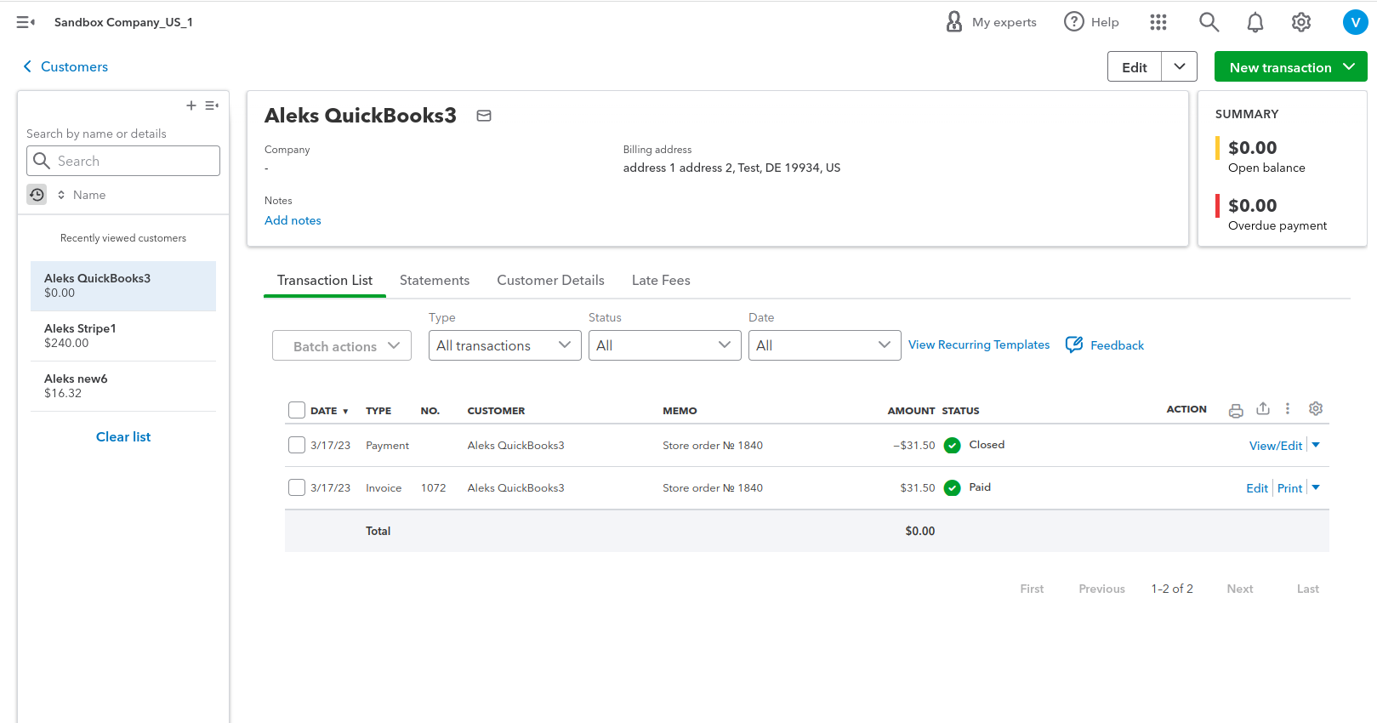Click the green check on Closed payment
Viewport: 1377px width, 723px height.
tap(953, 445)
